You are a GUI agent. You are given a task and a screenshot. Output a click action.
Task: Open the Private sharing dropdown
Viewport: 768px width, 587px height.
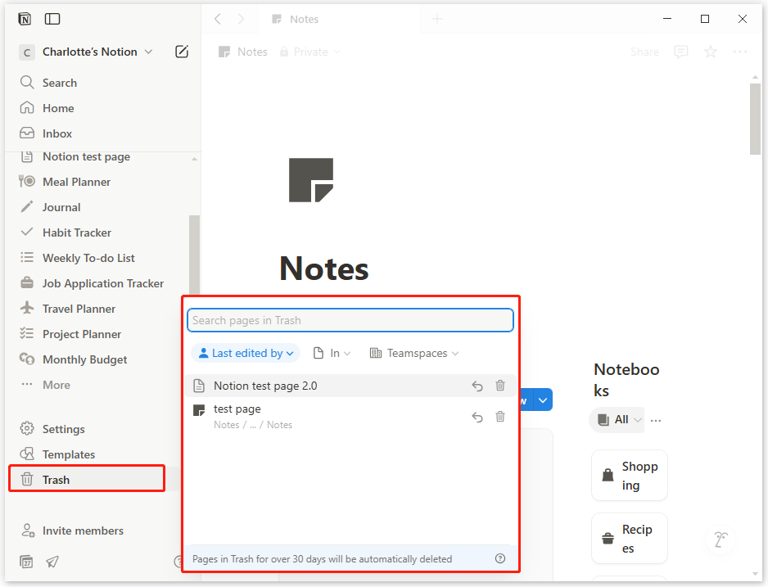coord(309,52)
